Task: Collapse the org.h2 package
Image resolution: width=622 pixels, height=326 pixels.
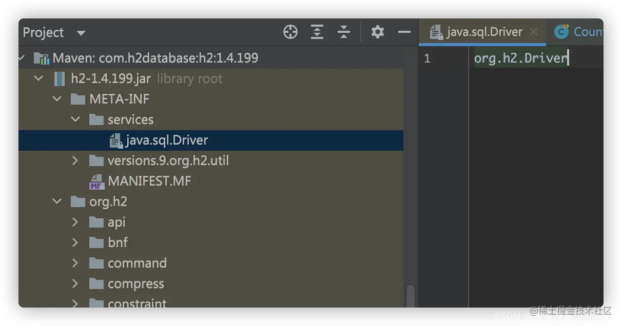Action: [57, 202]
